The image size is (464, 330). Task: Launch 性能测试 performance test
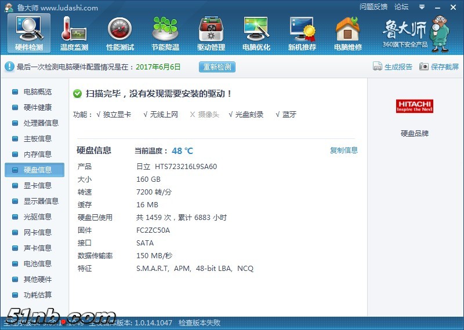click(x=119, y=33)
